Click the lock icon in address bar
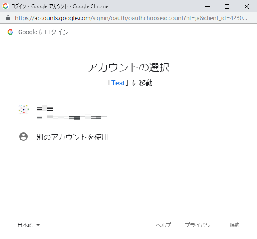The height and width of the screenshot is (239, 257). tap(8, 18)
